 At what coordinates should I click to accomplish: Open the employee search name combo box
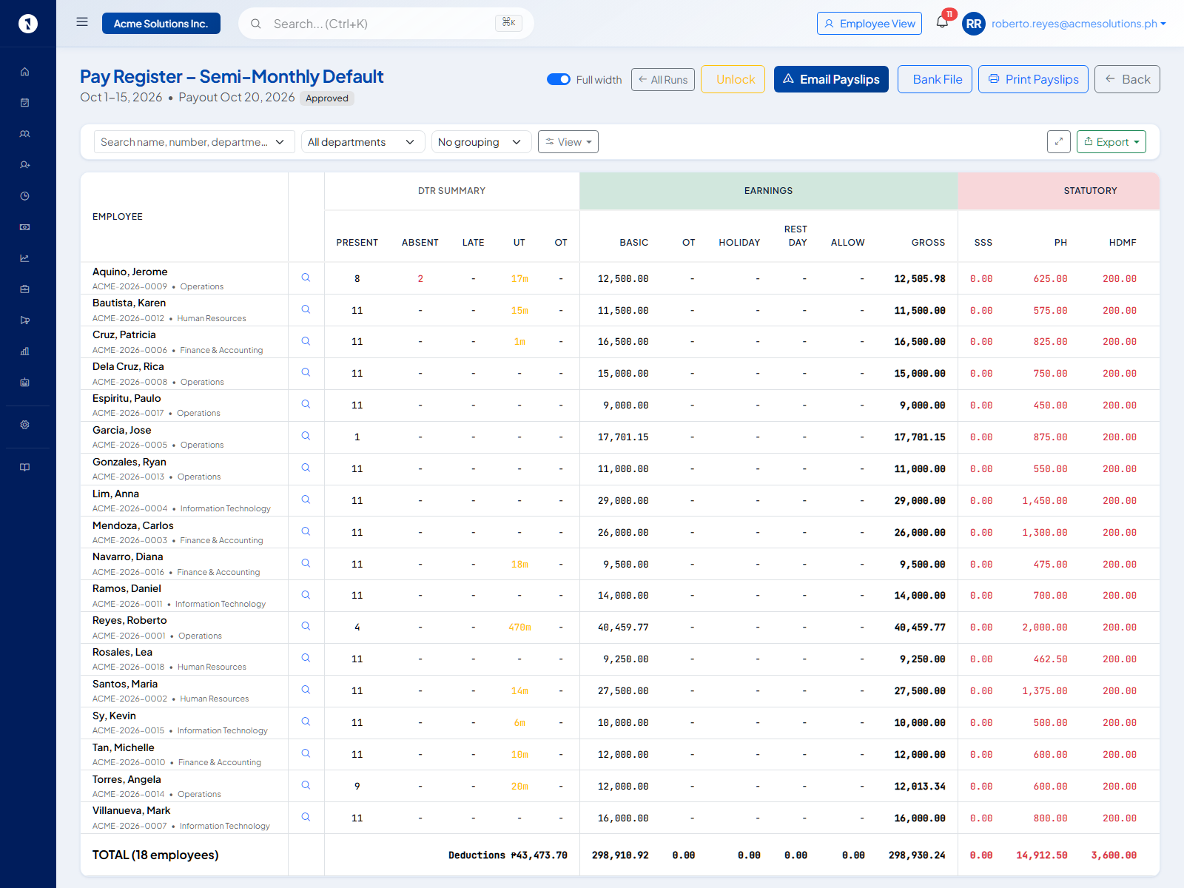[194, 142]
